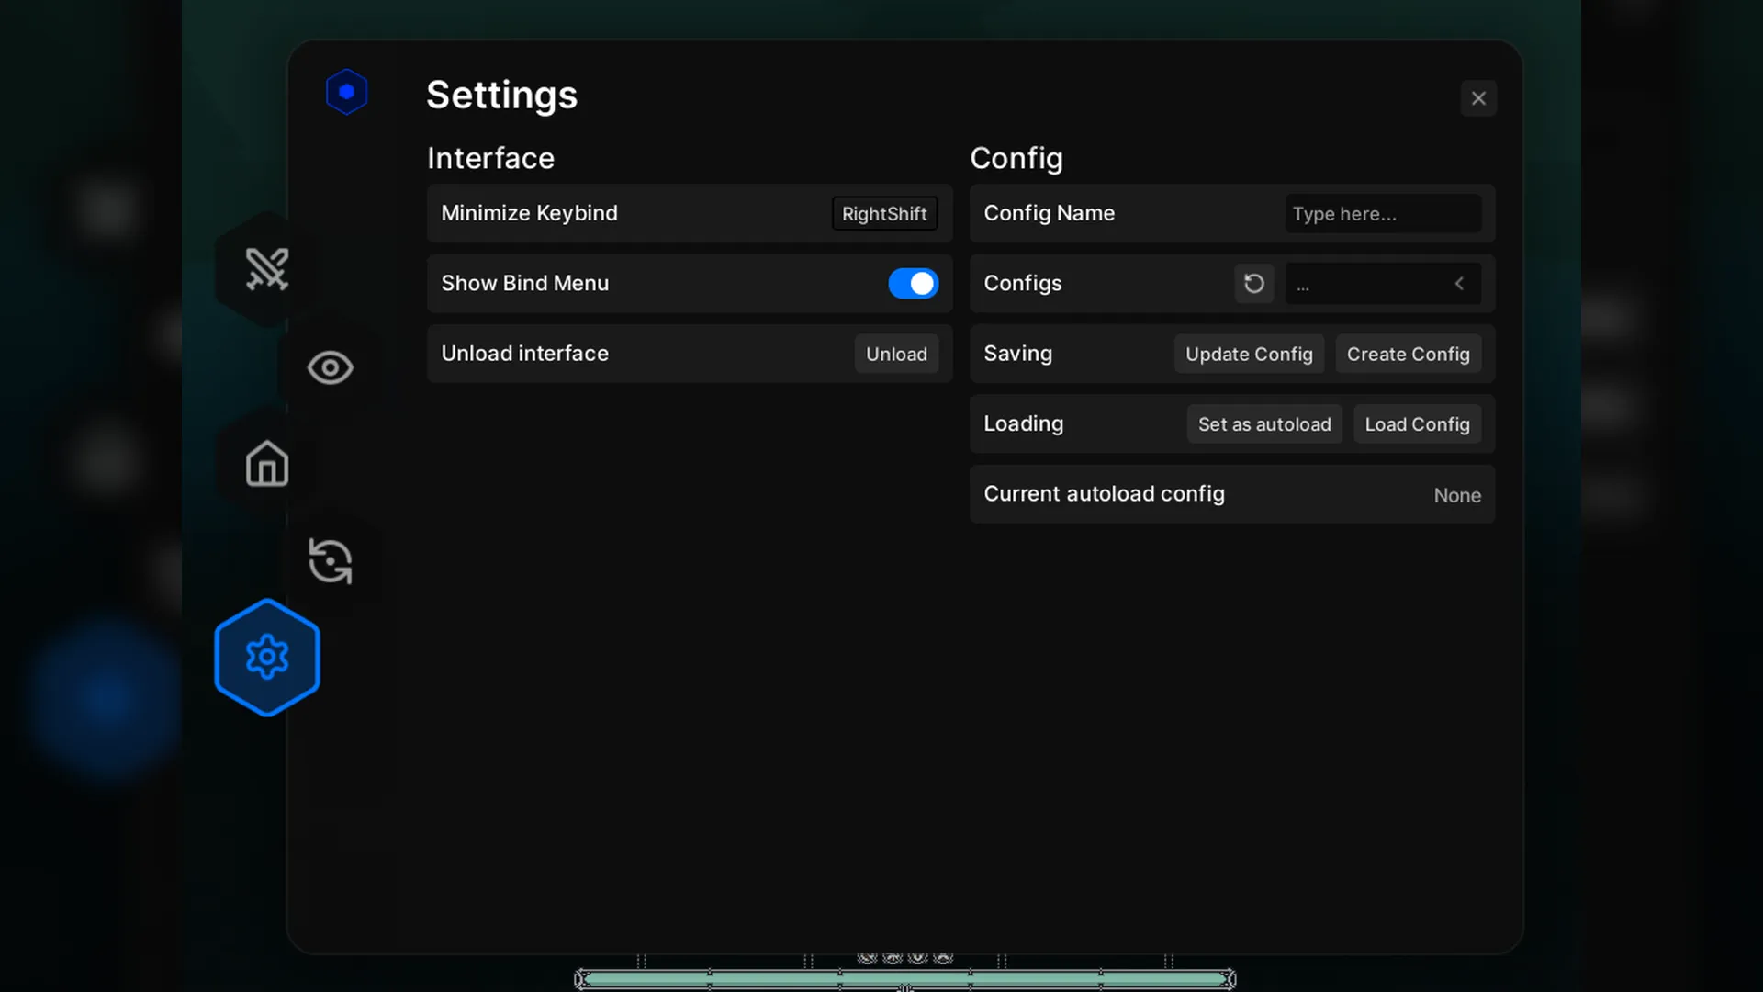Viewport: 1763px width, 992px height.
Task: Change the RightShift minimize keybind
Action: [x=884, y=214]
